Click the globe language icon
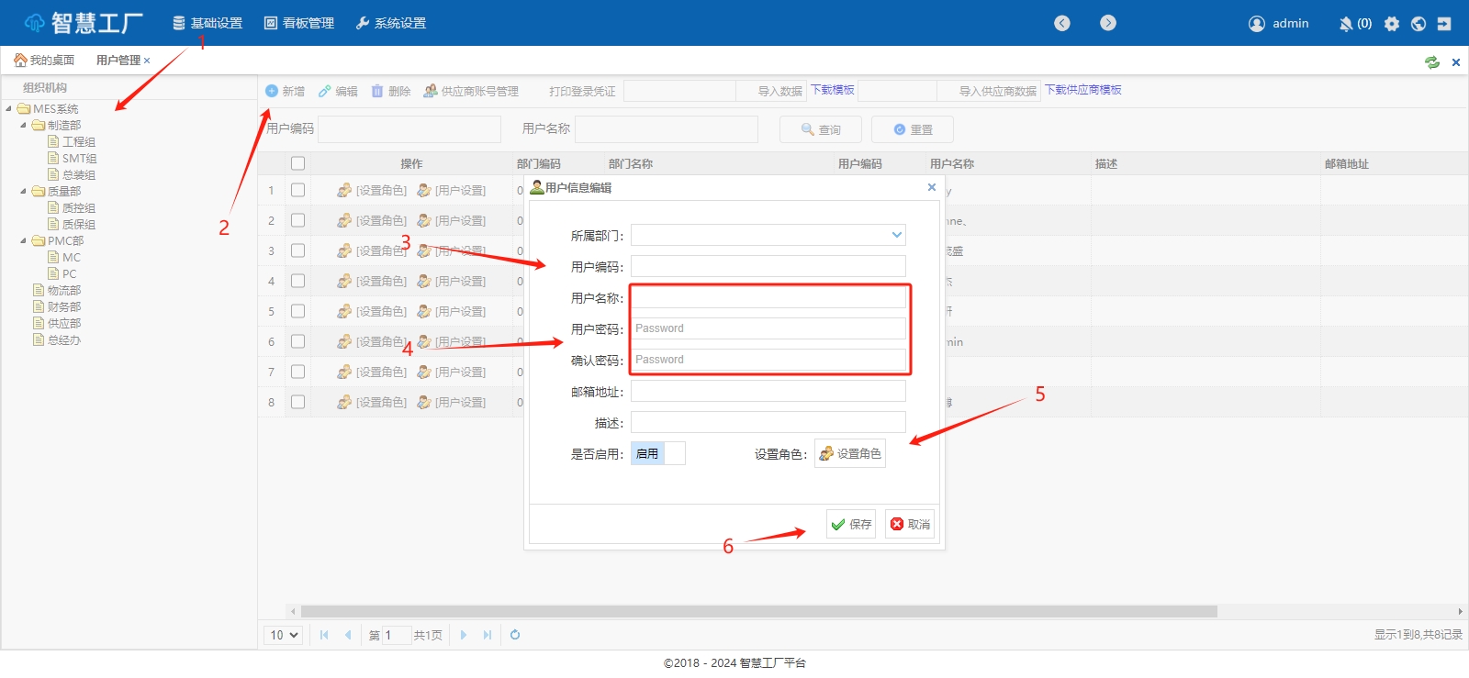The image size is (1469, 678). point(1419,24)
